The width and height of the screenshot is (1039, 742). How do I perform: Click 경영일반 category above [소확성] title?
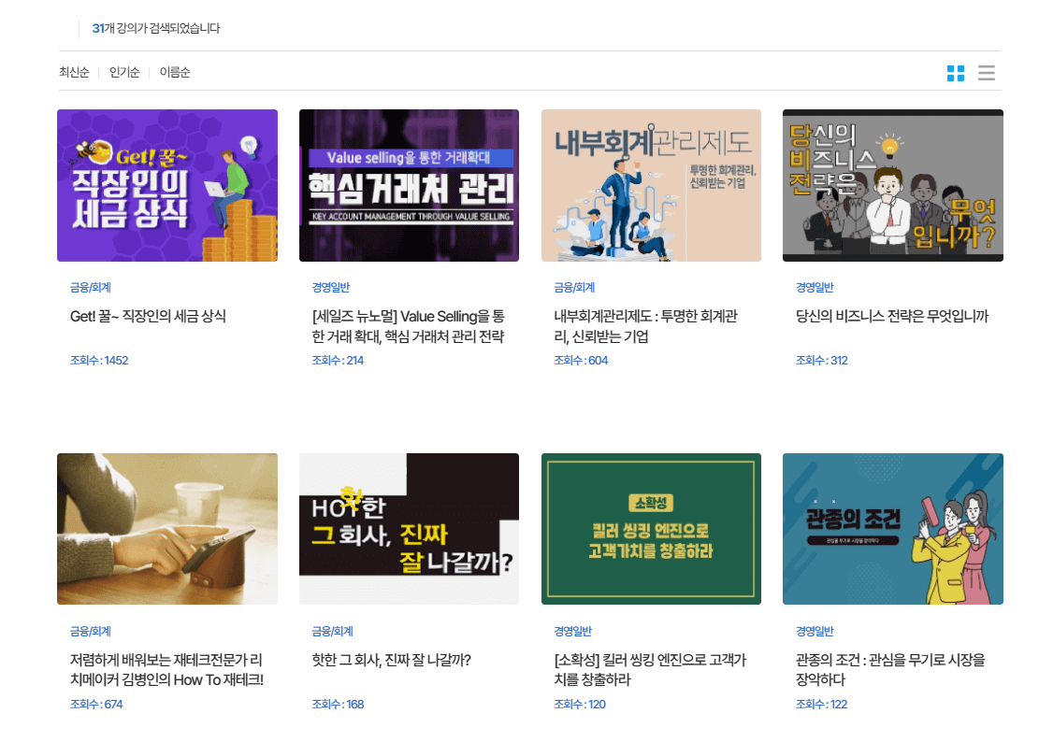572,632
